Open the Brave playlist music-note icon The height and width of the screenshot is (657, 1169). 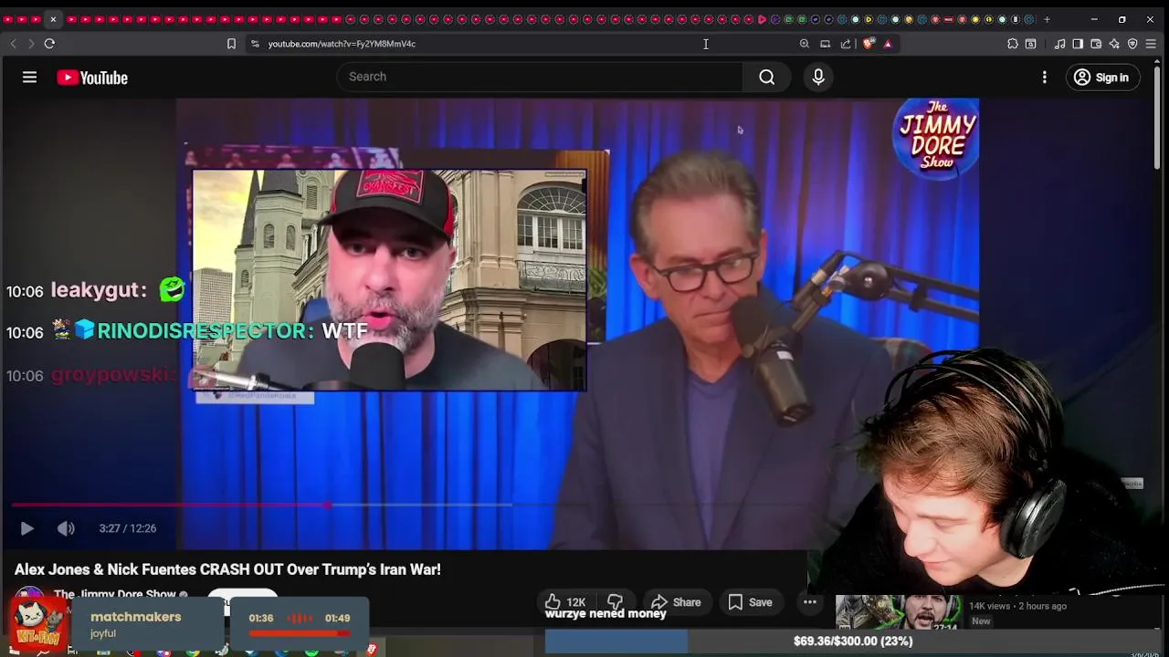(1059, 44)
